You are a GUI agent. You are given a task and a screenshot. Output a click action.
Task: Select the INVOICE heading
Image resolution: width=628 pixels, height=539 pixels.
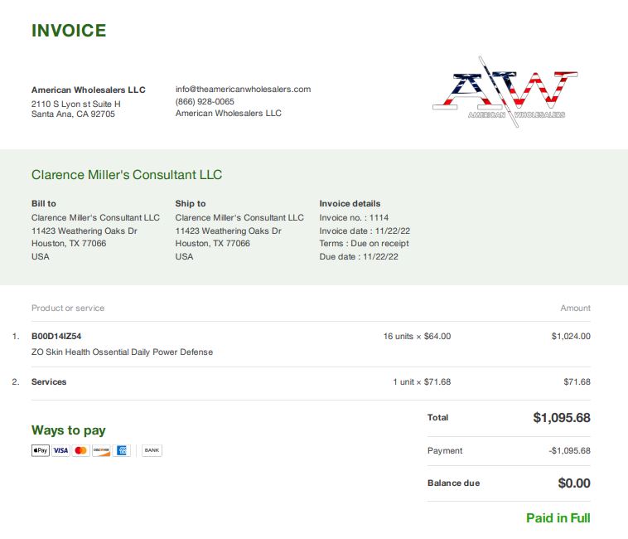pos(69,31)
